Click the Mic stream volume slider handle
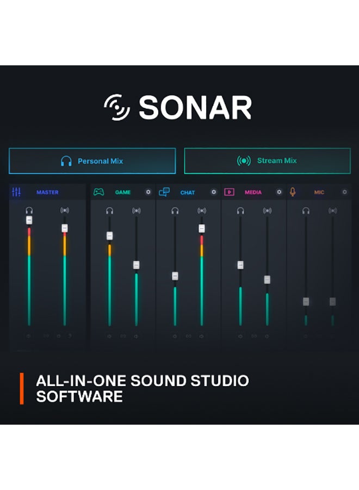 (x=333, y=302)
